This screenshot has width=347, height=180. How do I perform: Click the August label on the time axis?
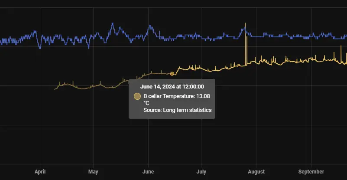pos(256,172)
